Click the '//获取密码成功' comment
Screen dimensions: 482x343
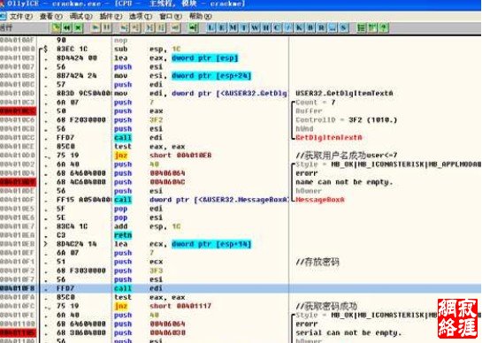[326, 306]
